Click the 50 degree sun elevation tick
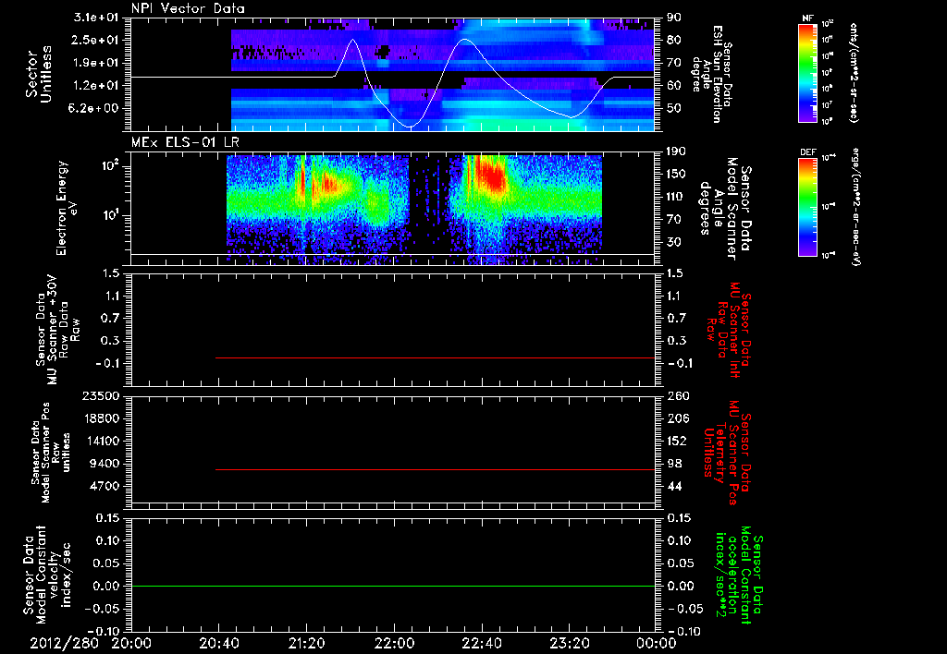Image resolution: width=947 pixels, height=654 pixels. pos(674,109)
